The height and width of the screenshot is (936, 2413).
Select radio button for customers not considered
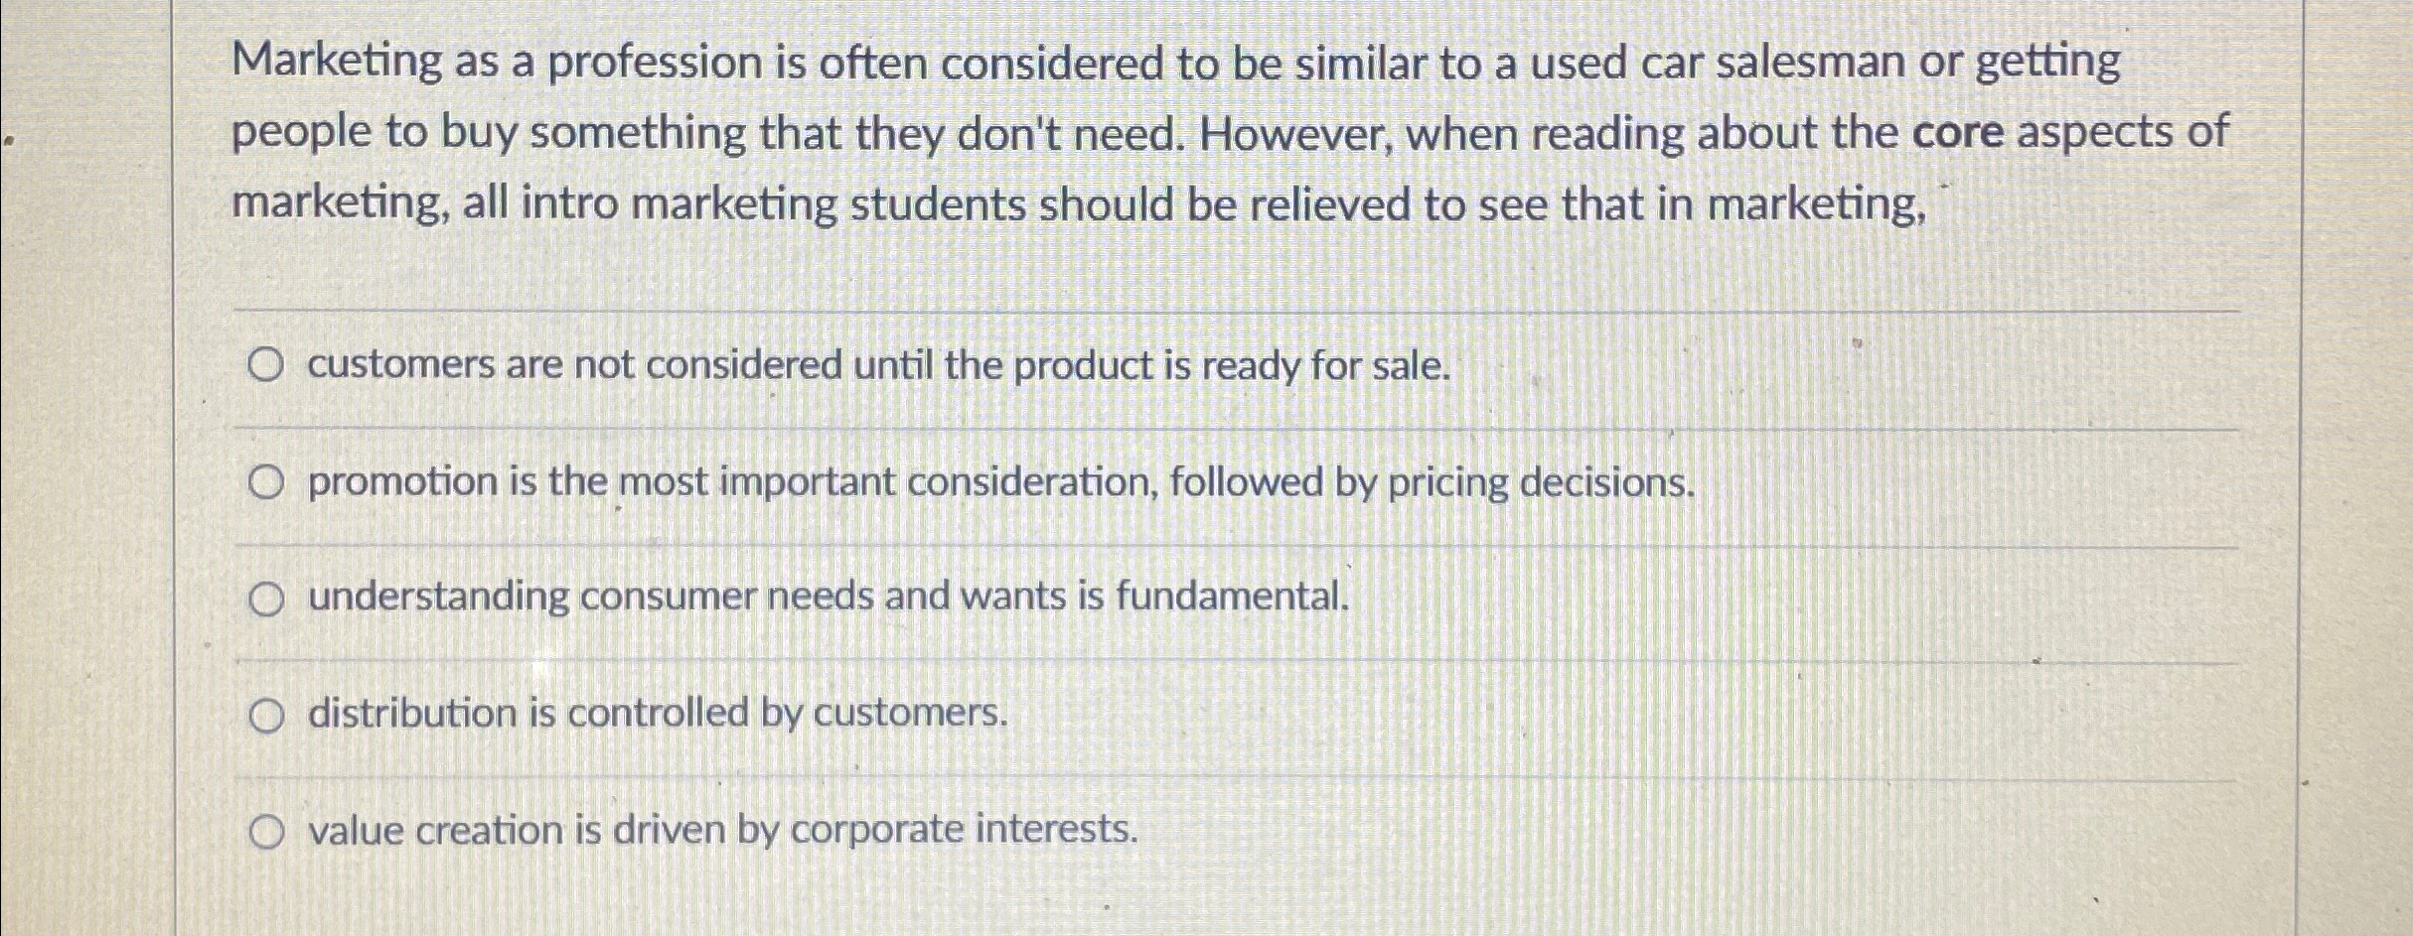[265, 366]
